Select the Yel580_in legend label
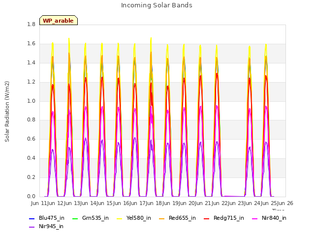315x236 pixels. (x=139, y=218)
